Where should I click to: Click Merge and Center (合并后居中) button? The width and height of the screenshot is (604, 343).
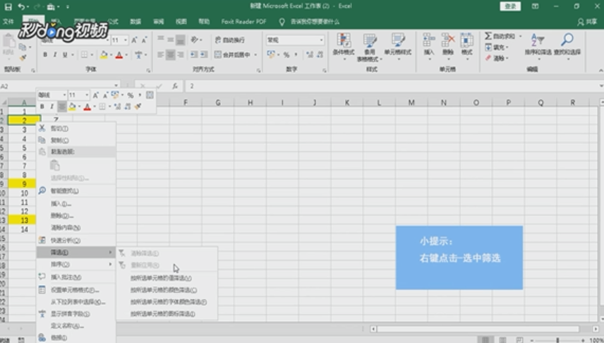[x=233, y=55]
